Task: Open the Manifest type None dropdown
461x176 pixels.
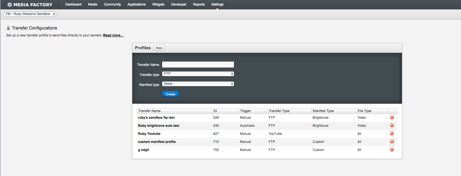Action: 198,84
